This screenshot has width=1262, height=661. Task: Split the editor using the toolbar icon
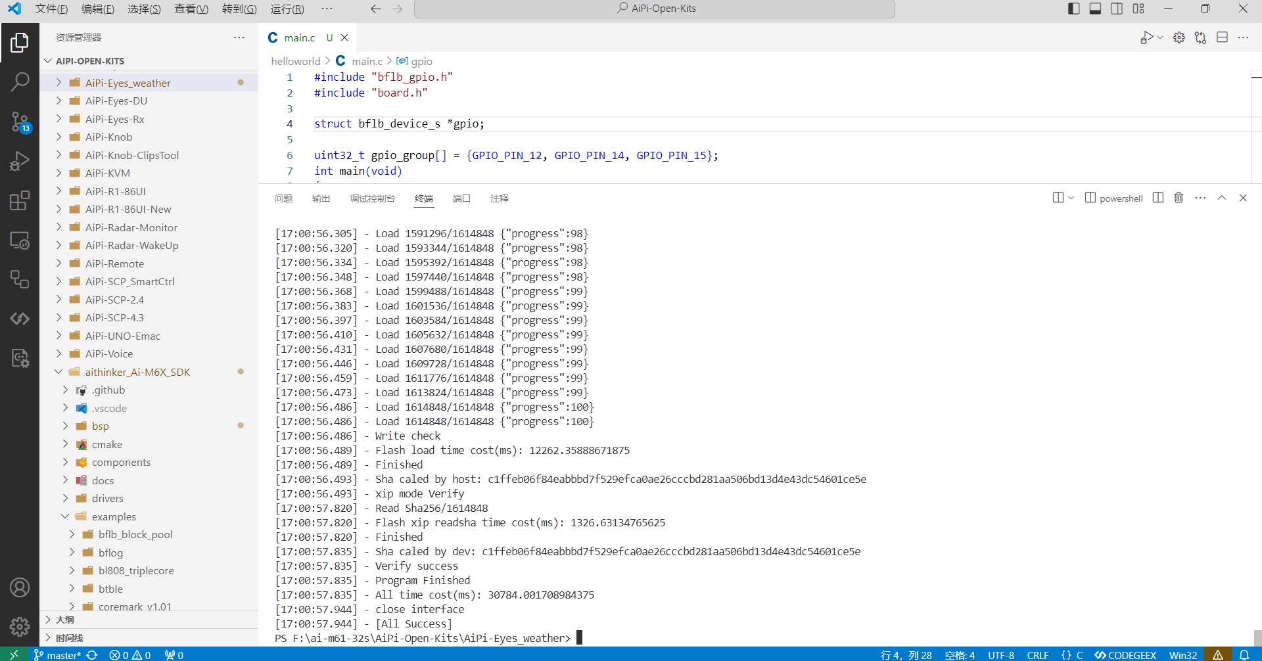[1223, 37]
